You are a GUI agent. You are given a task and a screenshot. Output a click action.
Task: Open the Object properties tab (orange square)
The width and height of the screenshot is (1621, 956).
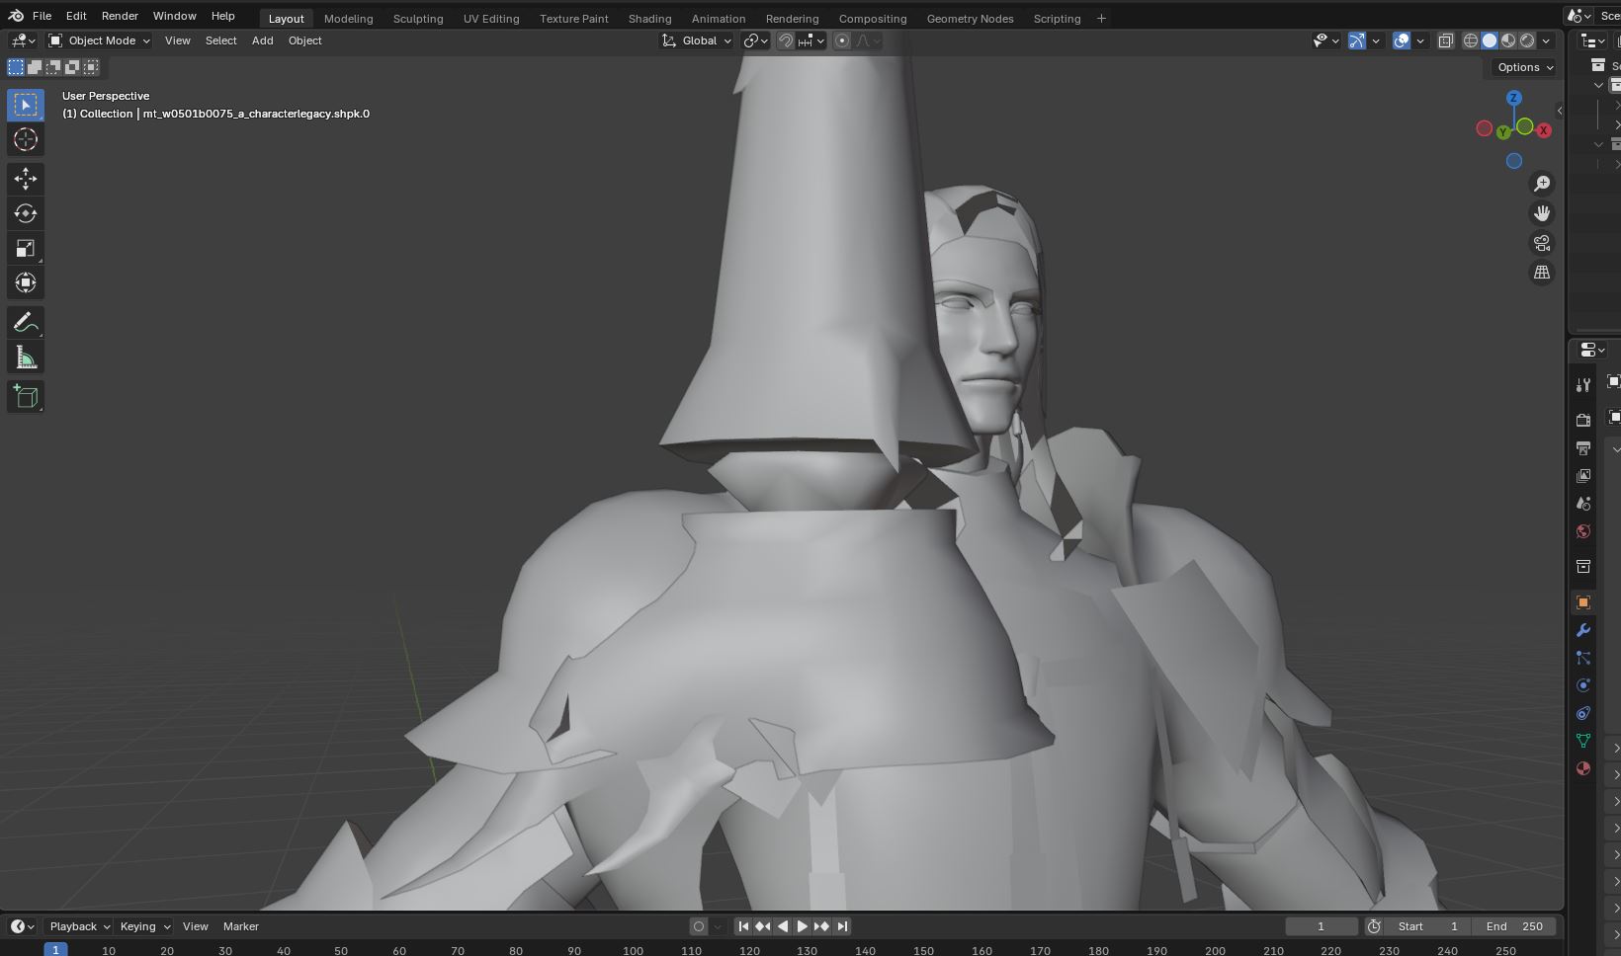1583,602
